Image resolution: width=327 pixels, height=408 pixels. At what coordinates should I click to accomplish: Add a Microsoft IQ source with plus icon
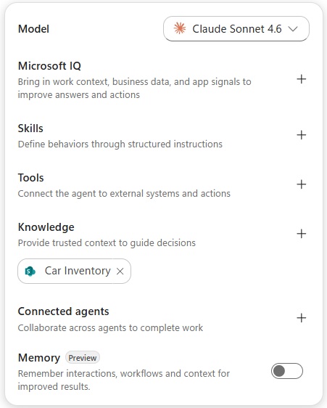(x=302, y=79)
